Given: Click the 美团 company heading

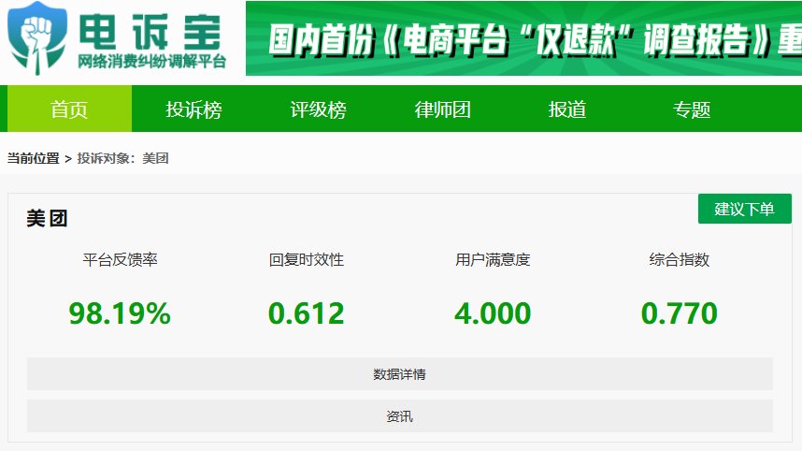Looking at the screenshot, I should click(x=47, y=219).
